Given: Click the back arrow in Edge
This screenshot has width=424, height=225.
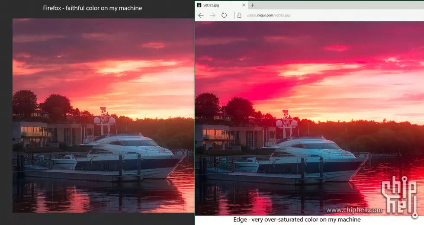Looking at the screenshot, I should click(x=201, y=15).
